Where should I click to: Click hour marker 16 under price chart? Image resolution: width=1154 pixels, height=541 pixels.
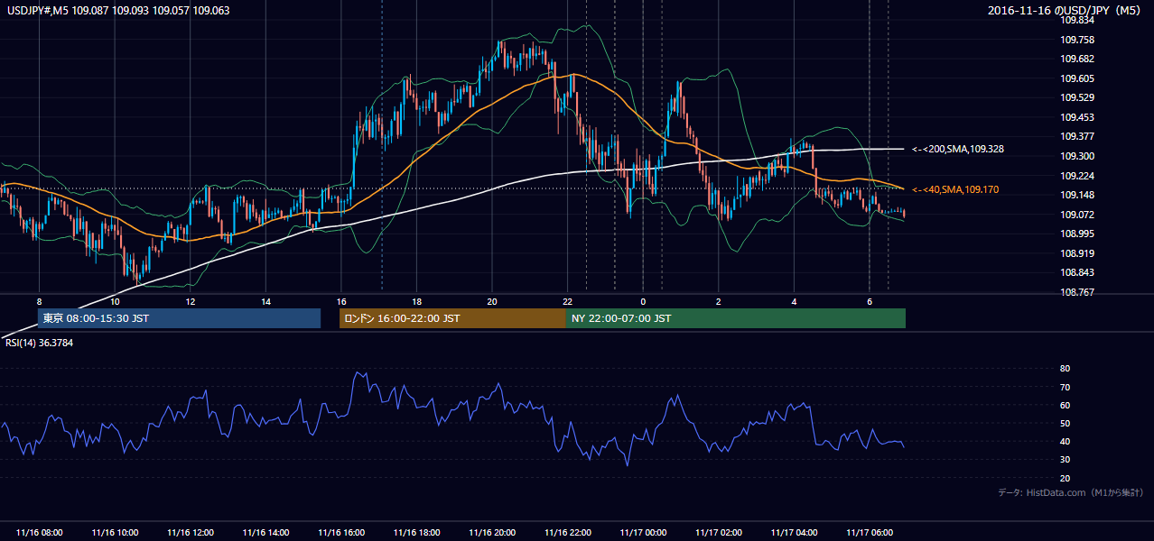341,301
